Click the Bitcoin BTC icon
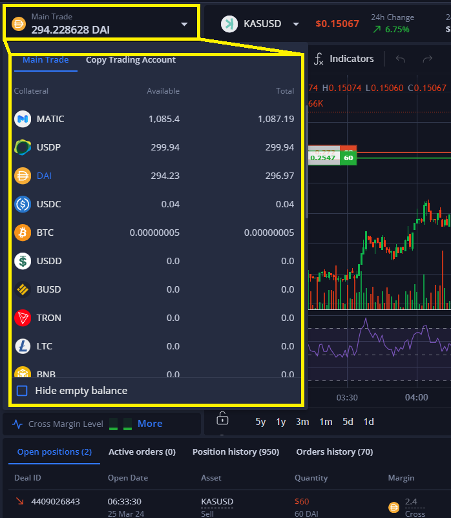 (x=23, y=233)
